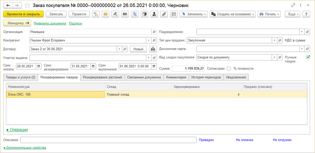Click the barcode toolbar icon
315x153 pixels.
125,14
